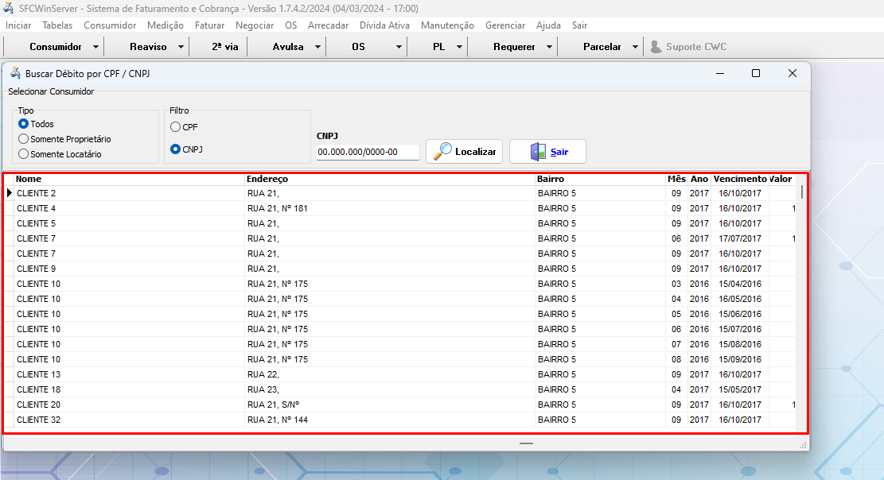Viewport: 884px width, 480px height.
Task: Click the CNPJ number input field
Action: click(x=367, y=152)
